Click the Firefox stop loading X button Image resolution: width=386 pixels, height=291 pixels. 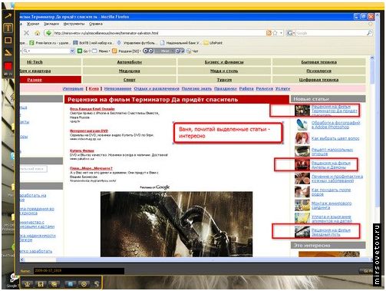[x=26, y=33]
